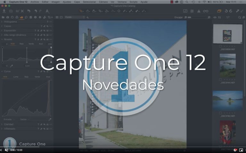Screen dimensions: 246x153
Task: Seek on the video progress bar
Action: pyautogui.click(x=123, y=147)
